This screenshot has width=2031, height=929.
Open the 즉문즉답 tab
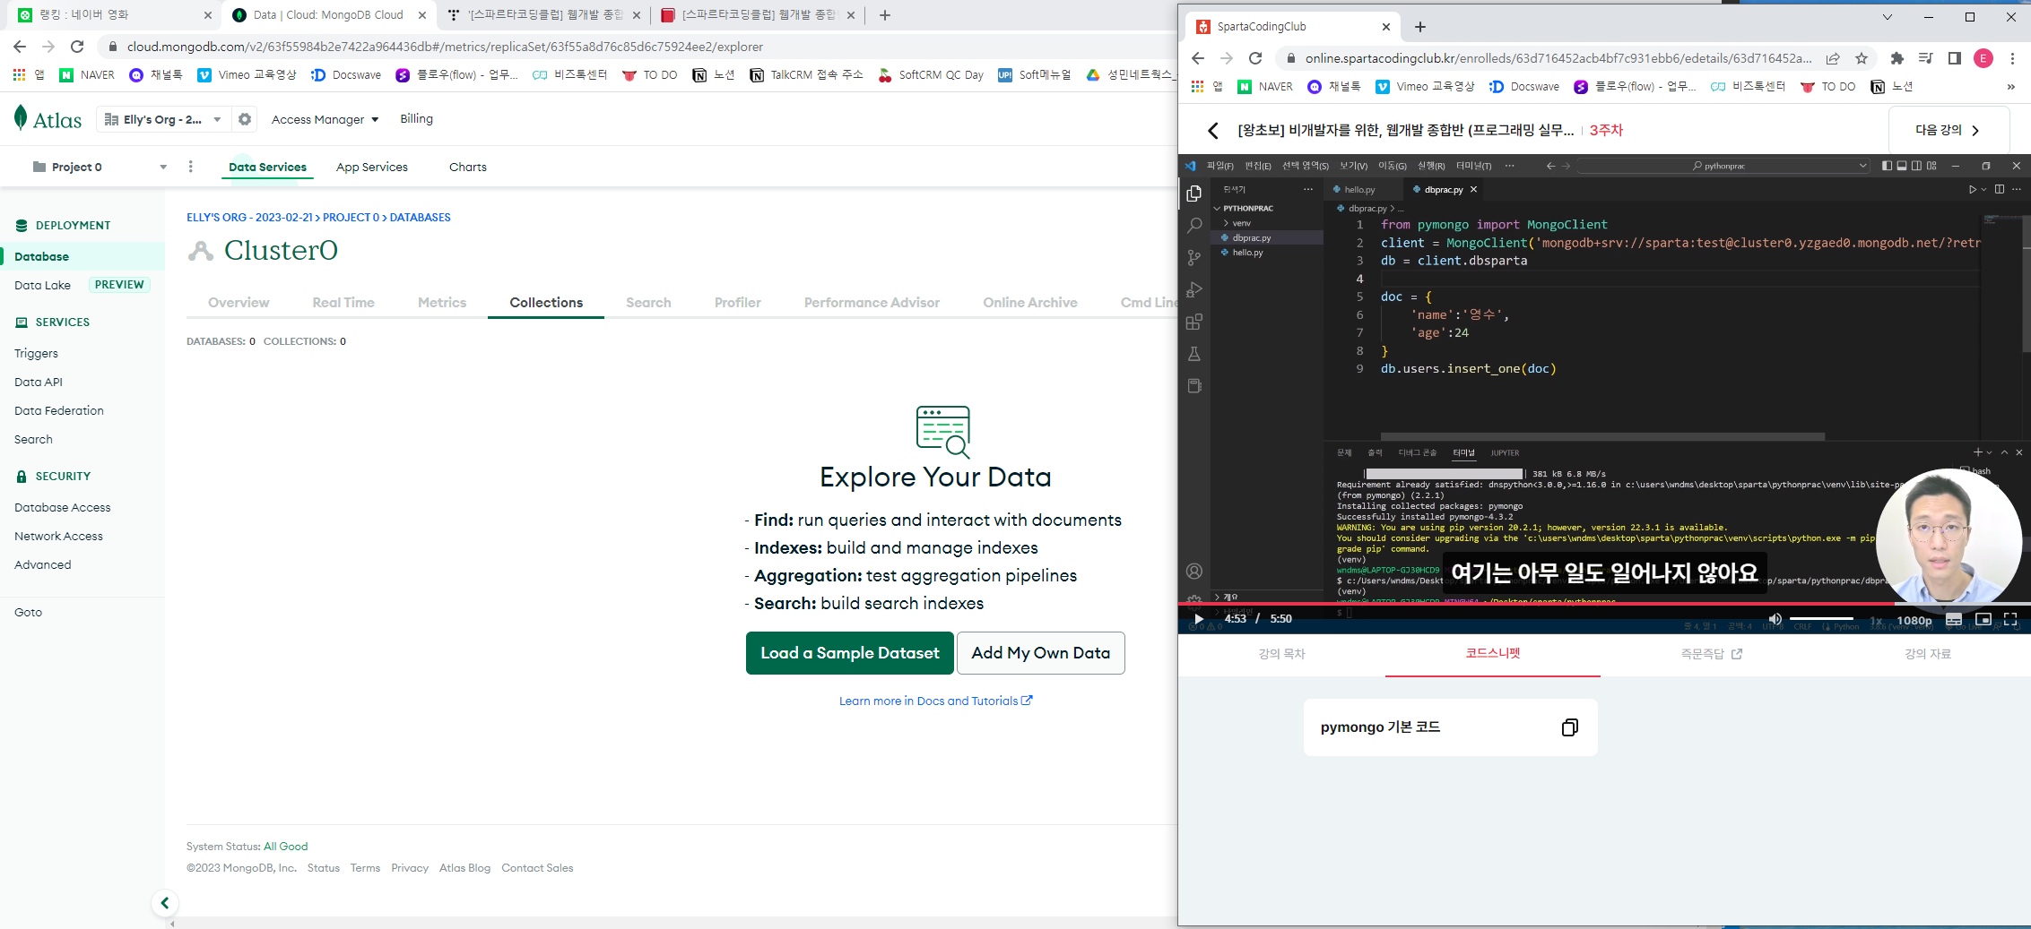click(x=1711, y=654)
